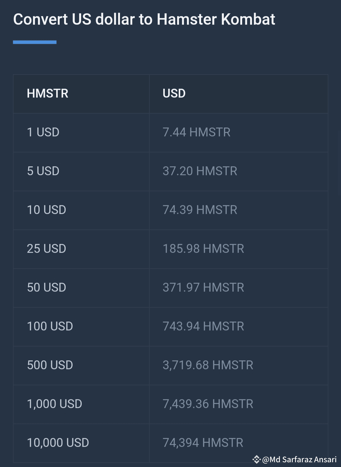Select the 10 USD row label

[x=46, y=210]
